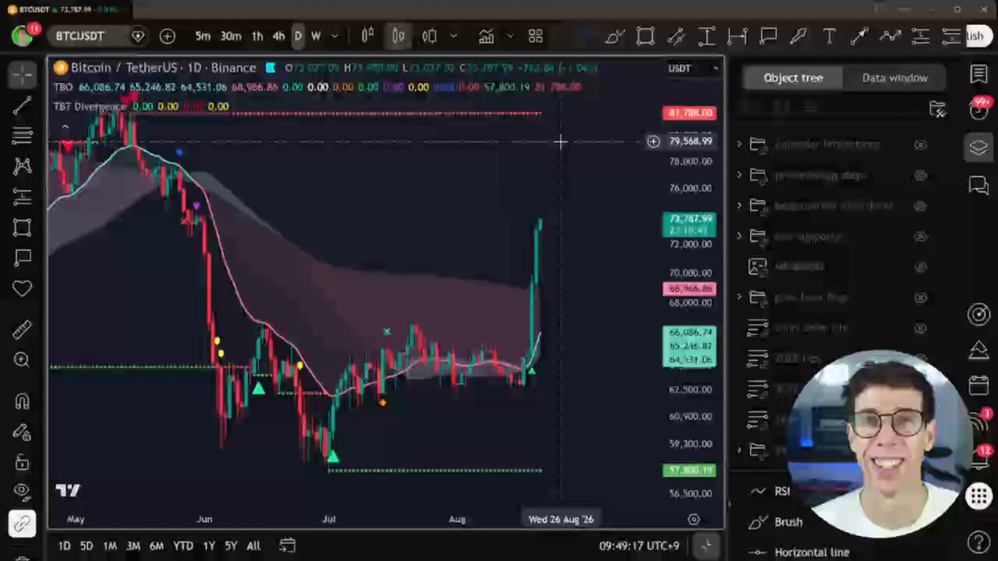Activate the zoom in magnifier tool

[22, 360]
